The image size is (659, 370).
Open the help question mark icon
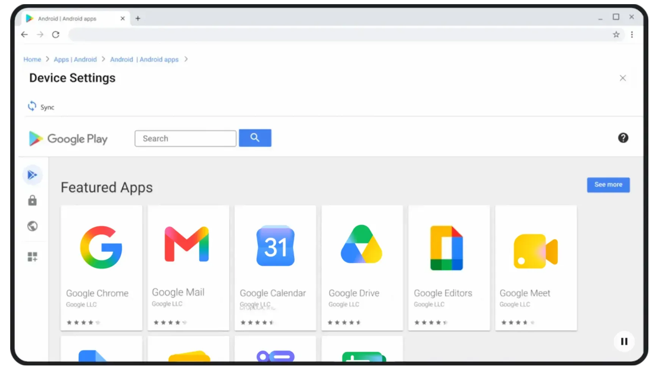[x=623, y=138]
